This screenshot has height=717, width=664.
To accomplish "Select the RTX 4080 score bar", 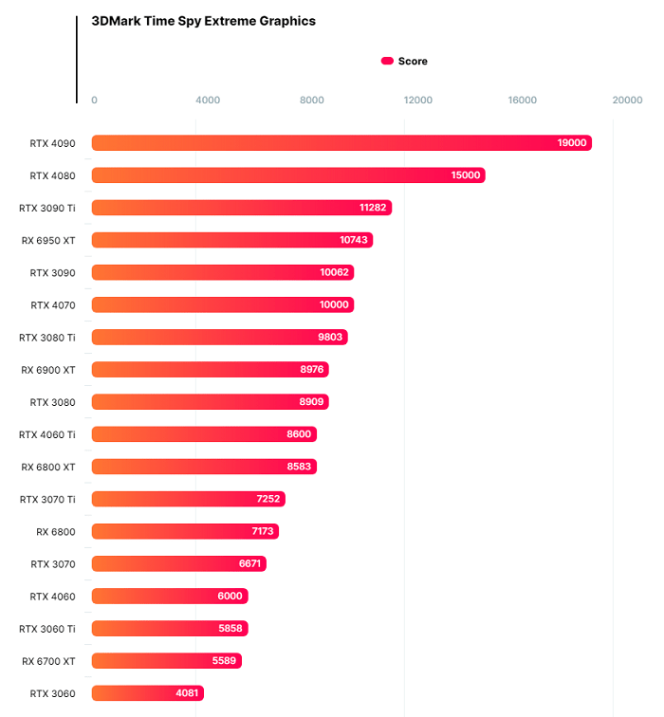I will click(288, 175).
